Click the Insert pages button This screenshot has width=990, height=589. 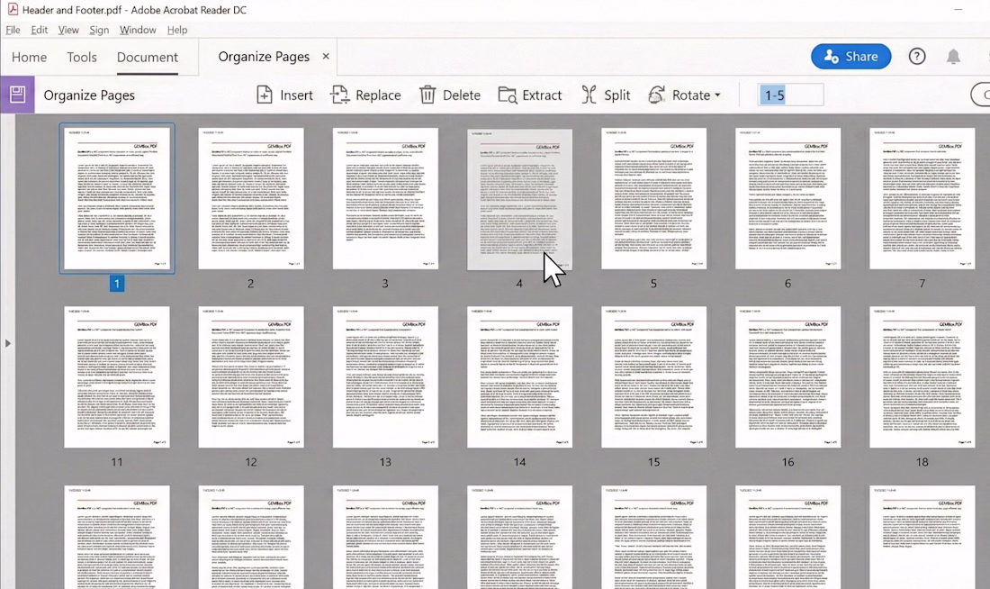[284, 95]
